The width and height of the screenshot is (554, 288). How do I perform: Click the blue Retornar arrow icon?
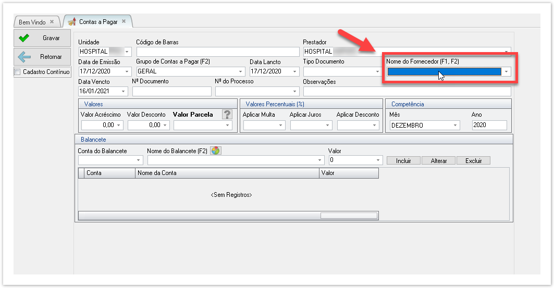point(23,57)
